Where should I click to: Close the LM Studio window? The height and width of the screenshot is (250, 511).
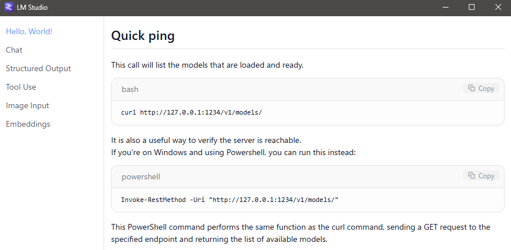498,8
